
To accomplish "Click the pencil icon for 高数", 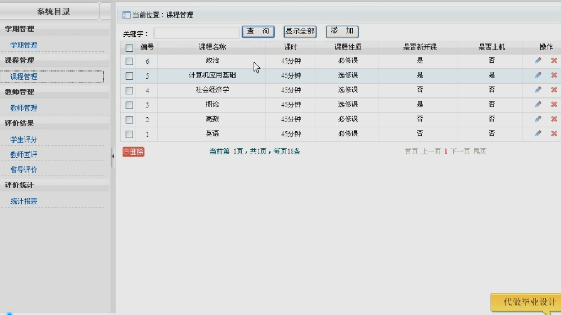I will pos(538,119).
